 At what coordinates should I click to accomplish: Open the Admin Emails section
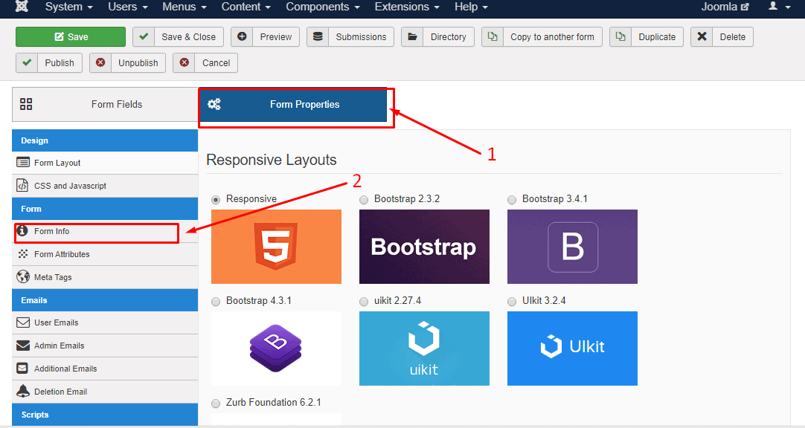[x=105, y=346]
